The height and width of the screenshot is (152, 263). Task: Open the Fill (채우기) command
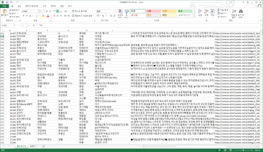pos(222,14)
